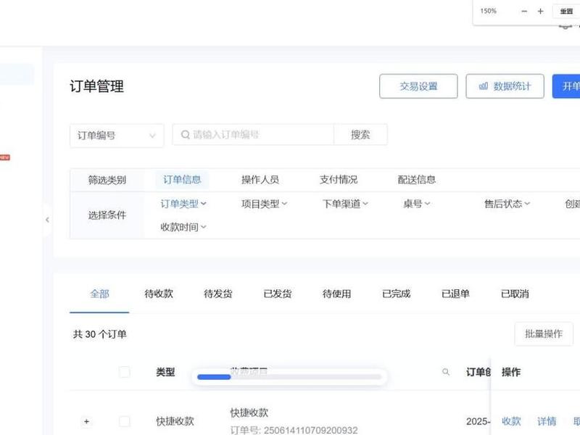The height and width of the screenshot is (435, 580).
Task: Expand the 项目类型 filter dropdown
Action: coord(264,204)
